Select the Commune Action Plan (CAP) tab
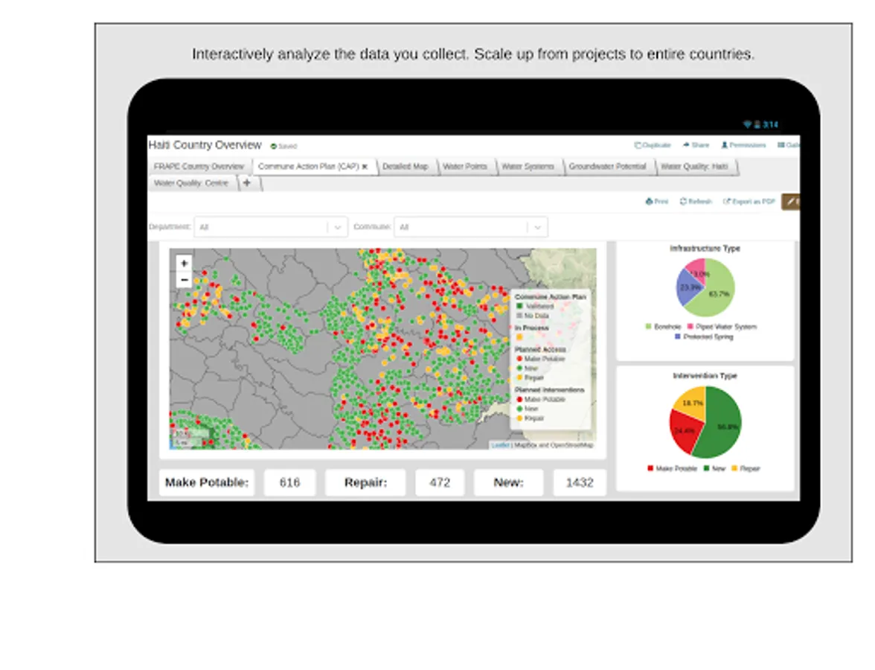875x670 pixels. point(308,167)
